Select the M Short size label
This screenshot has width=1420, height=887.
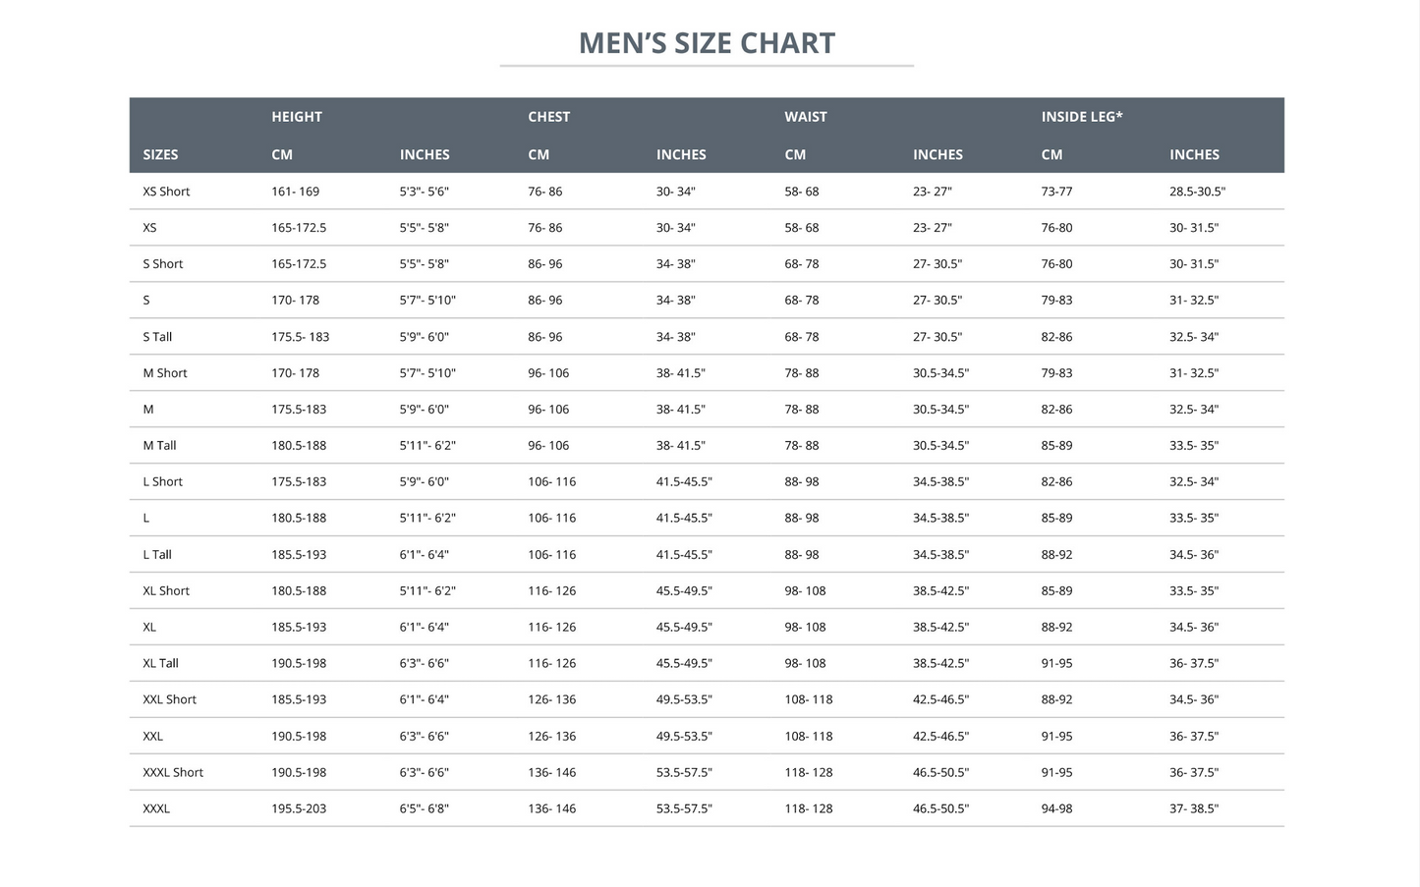tap(165, 373)
